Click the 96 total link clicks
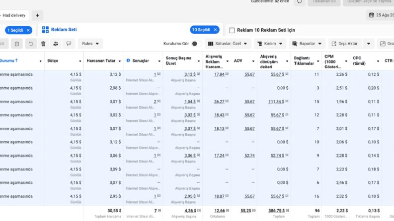This screenshot has height=221, width=394. (317, 211)
